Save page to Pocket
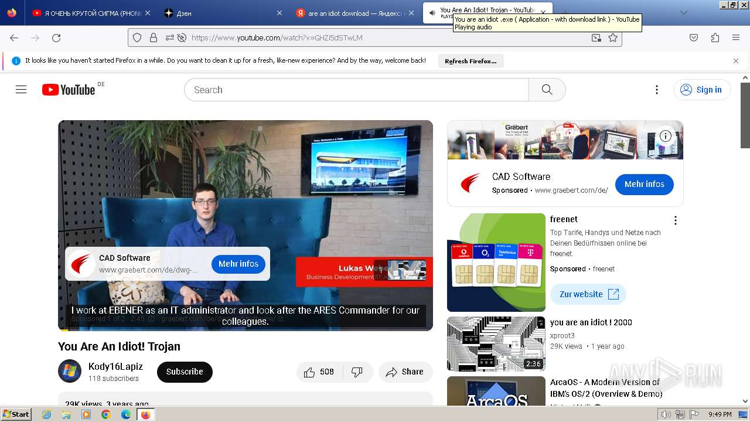Screen dimensions: 750x422 pyautogui.click(x=694, y=38)
